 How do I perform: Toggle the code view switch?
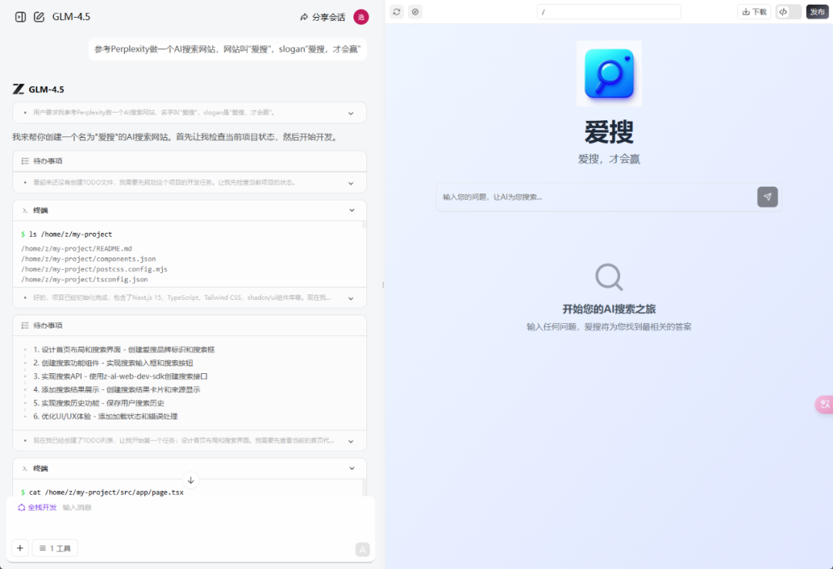coord(788,12)
